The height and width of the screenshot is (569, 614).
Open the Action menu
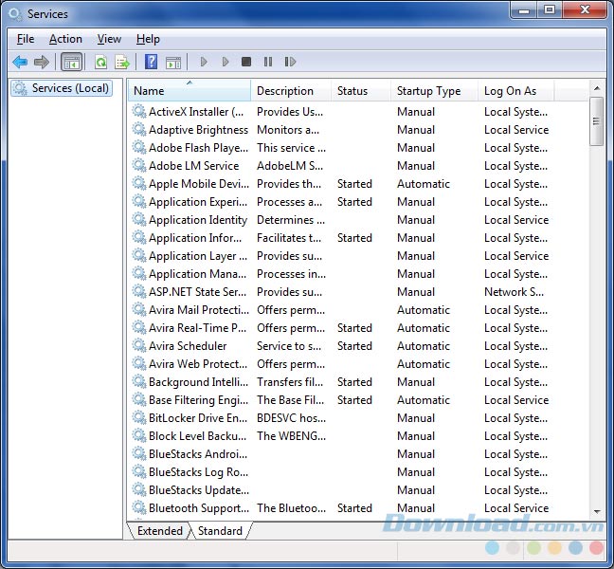tap(65, 39)
